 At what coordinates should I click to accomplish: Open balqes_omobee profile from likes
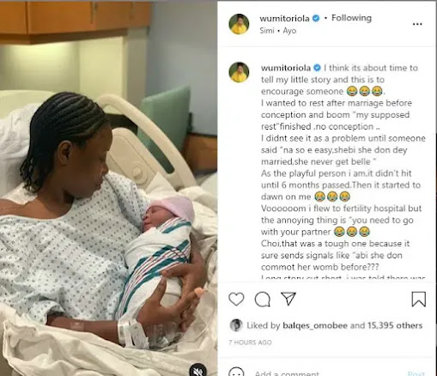[x=315, y=325]
